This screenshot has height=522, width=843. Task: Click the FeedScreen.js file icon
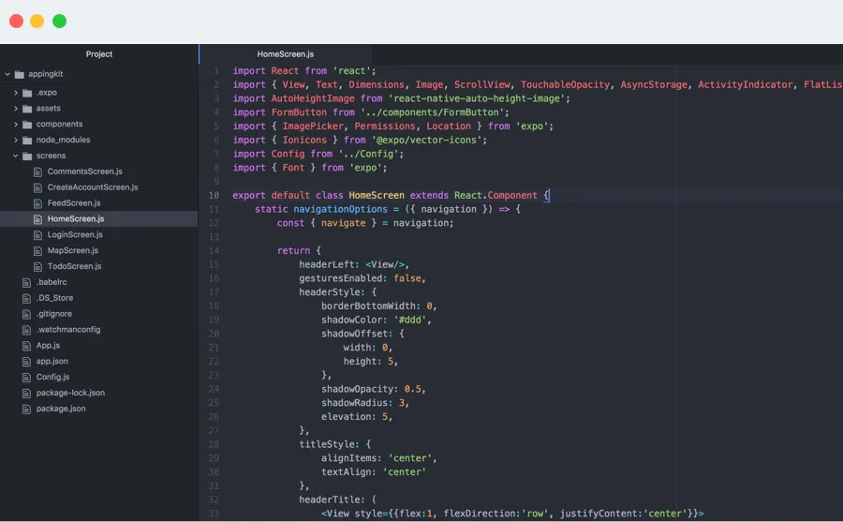click(x=37, y=203)
